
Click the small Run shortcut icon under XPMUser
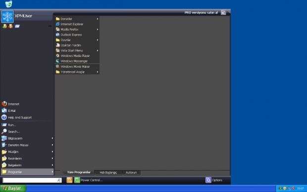(x=17, y=26)
